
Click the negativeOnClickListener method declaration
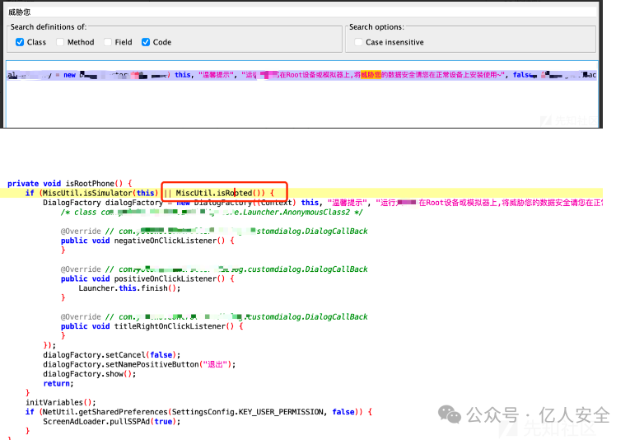[x=164, y=241]
